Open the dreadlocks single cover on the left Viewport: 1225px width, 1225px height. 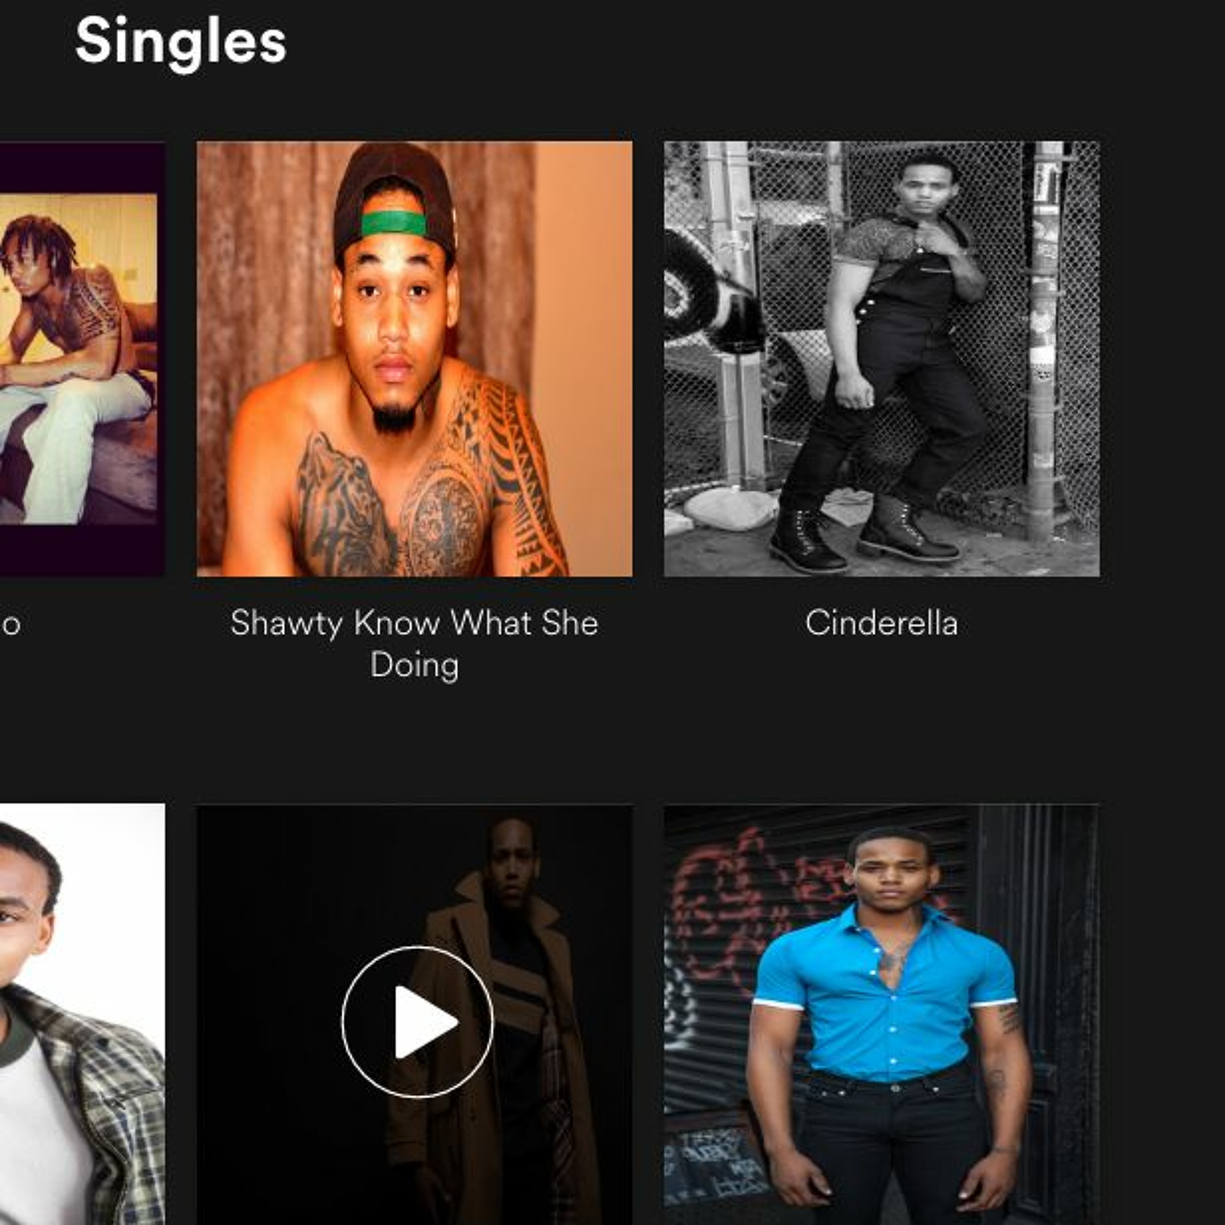[x=82, y=359]
